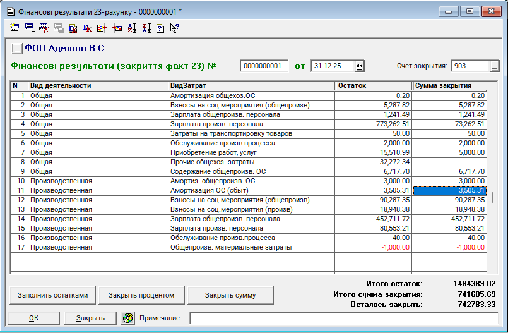Open the Счет закрытия account selector
Screen dimensions: 508x333
coord(493,66)
